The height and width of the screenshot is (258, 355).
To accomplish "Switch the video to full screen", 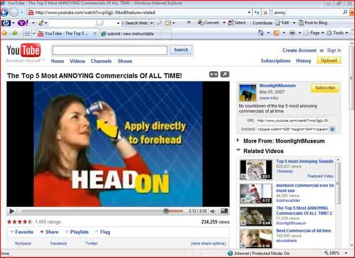I will (224, 211).
